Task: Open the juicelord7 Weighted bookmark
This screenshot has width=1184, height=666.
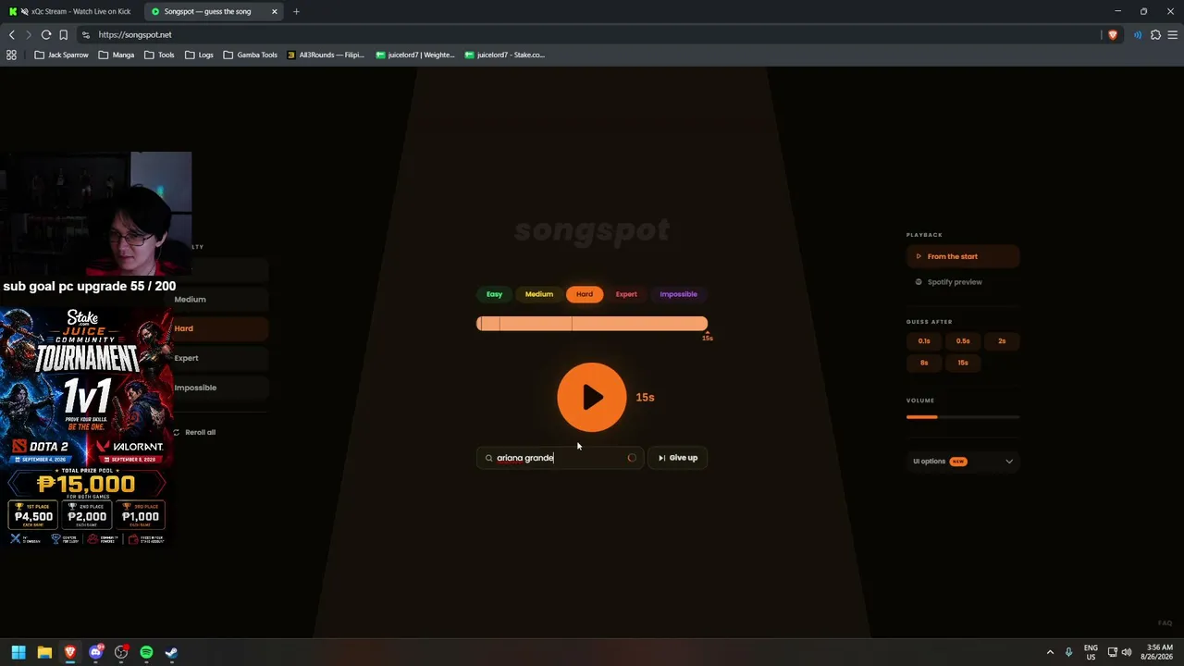Action: pos(414,55)
